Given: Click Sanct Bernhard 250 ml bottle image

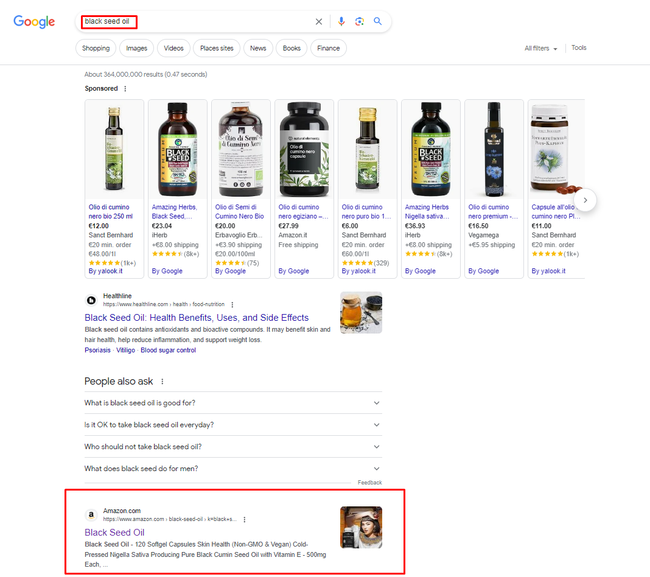Looking at the screenshot, I should 114,149.
